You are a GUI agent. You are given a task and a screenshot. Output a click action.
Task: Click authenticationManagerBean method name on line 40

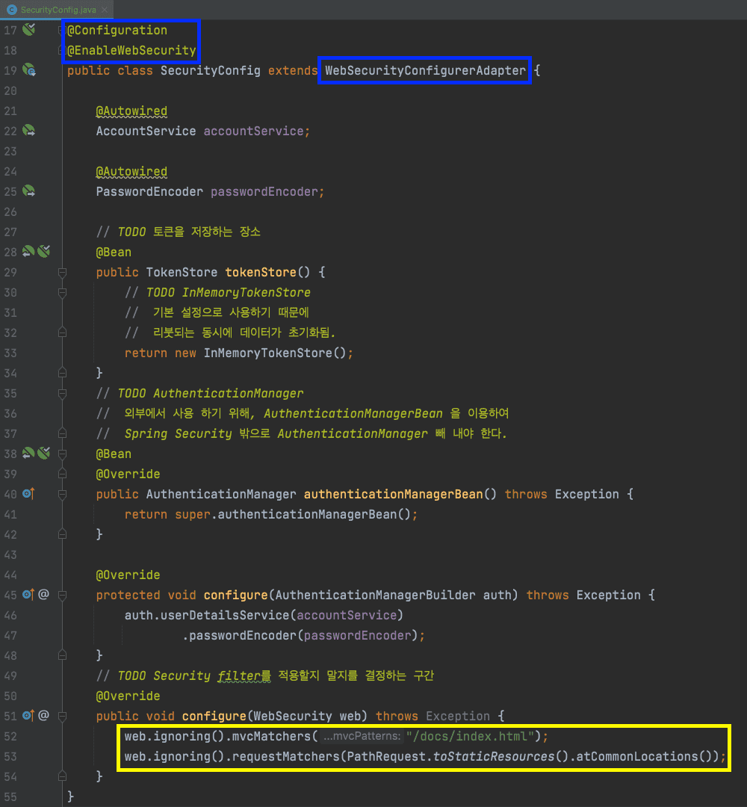394,494
